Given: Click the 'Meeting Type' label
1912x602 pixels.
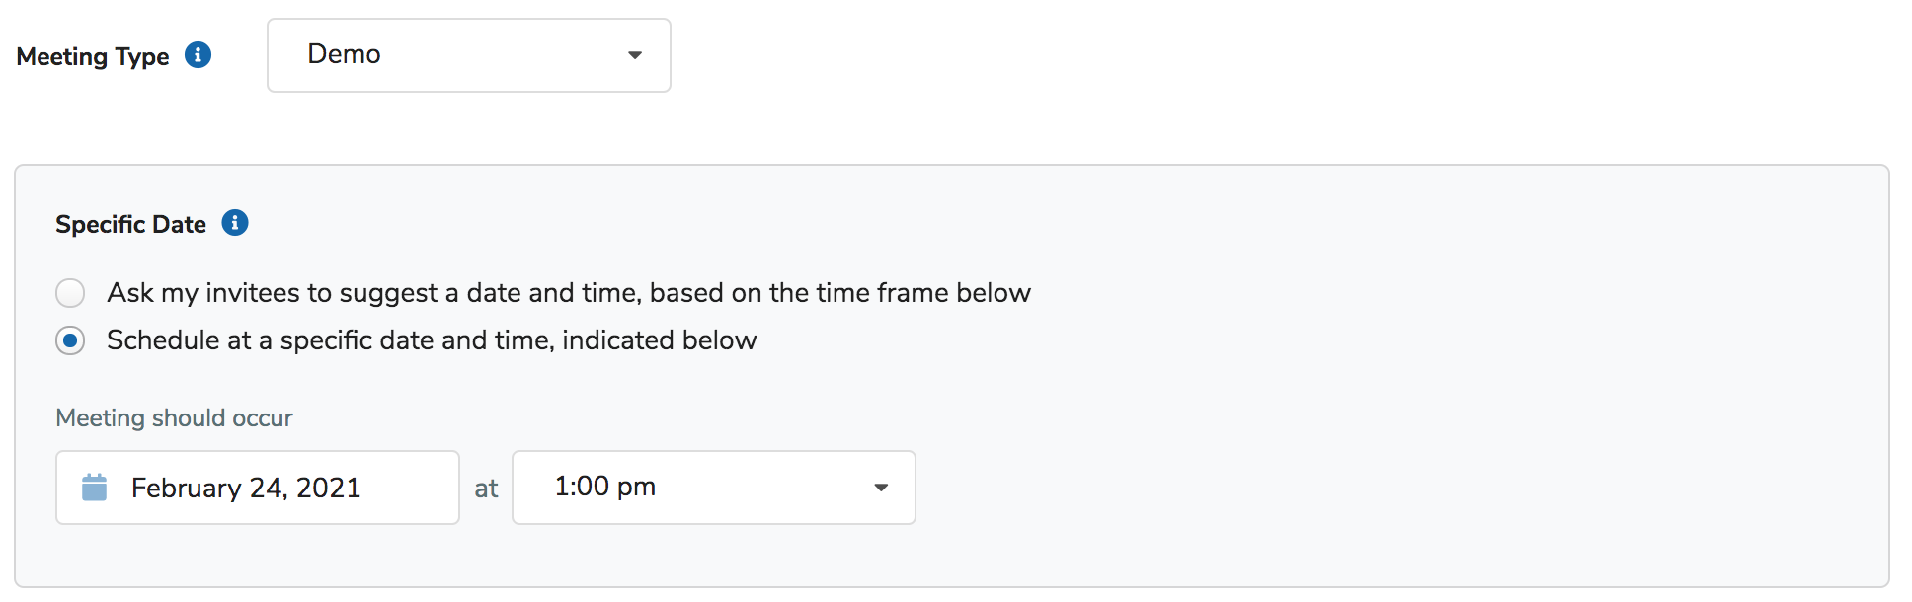Looking at the screenshot, I should click(93, 56).
